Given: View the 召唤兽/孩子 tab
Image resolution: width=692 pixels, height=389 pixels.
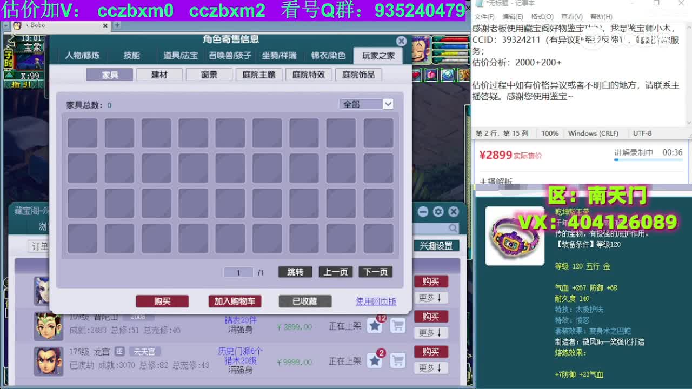Looking at the screenshot, I should 230,55.
